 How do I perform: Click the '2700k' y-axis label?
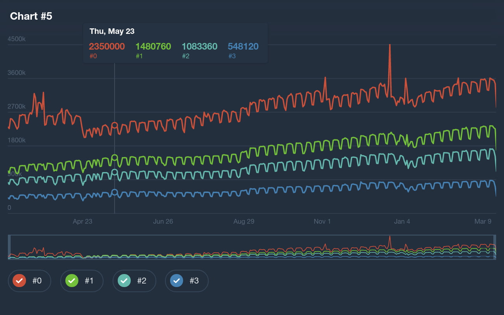[17, 107]
